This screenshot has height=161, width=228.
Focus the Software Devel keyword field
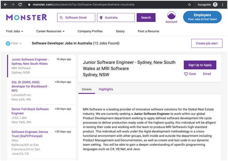76,17
